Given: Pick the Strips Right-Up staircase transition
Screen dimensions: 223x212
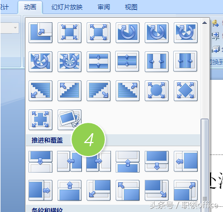Looking at the screenshot, I should click(x=128, y=91).
